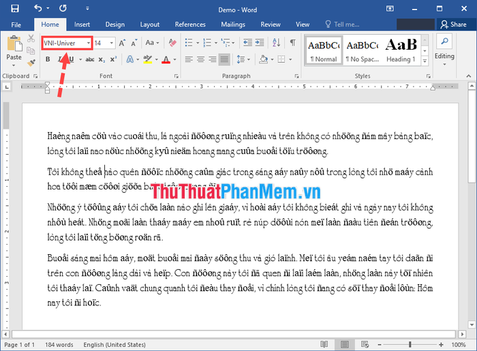Toggle Justify paragraph alignment

[x=224, y=59]
